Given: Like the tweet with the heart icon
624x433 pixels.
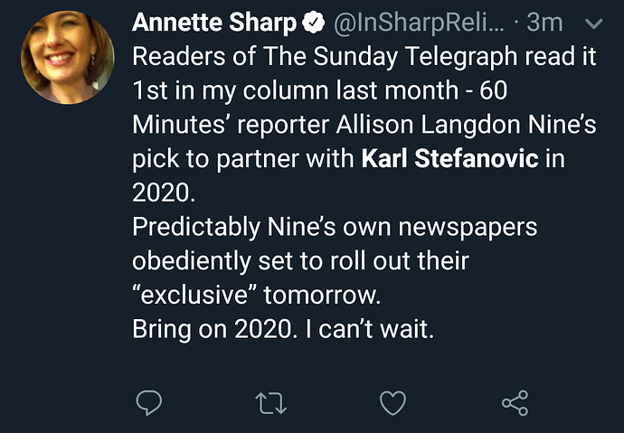Looking at the screenshot, I should (x=392, y=403).
